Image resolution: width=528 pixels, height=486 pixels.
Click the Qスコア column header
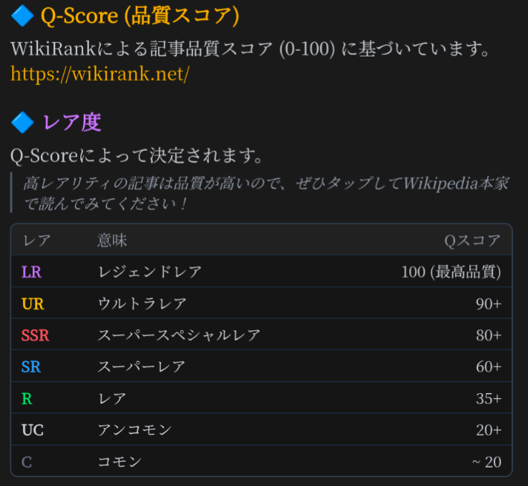click(472, 240)
